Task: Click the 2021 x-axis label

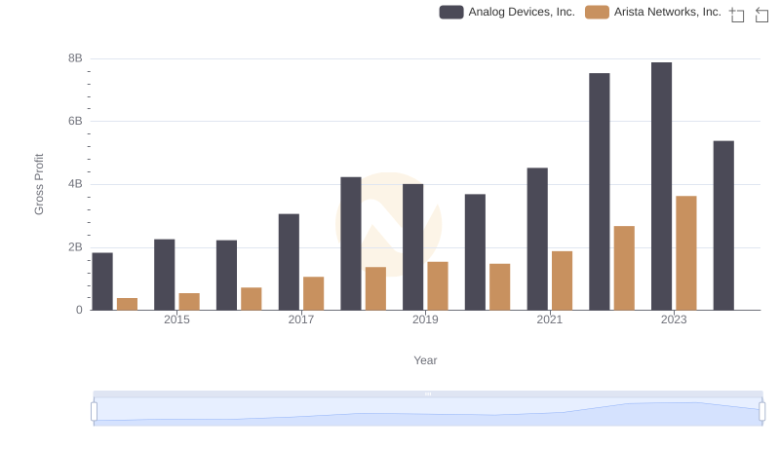Action: click(549, 319)
